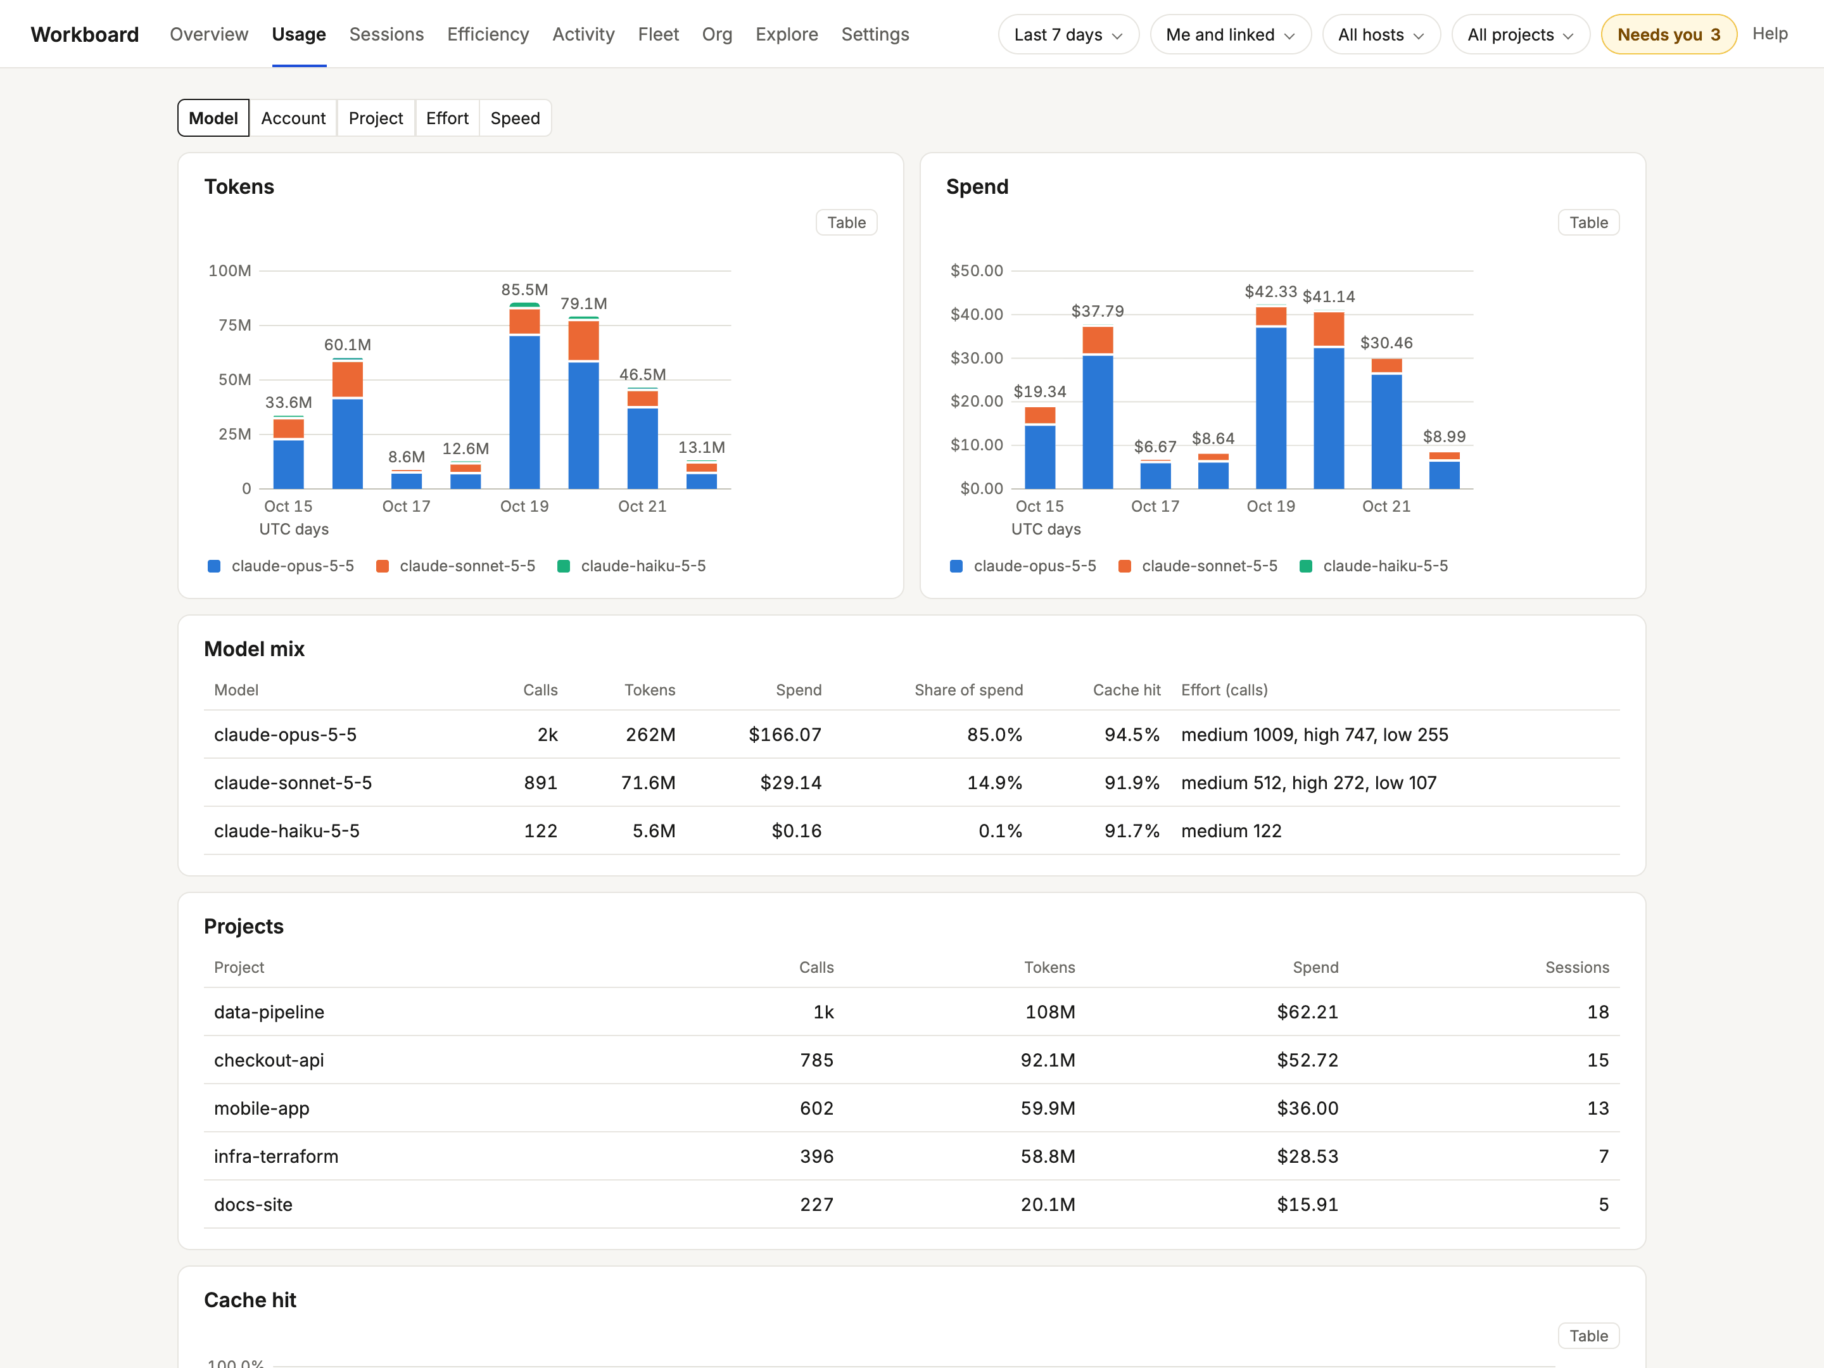Click the 60.1M bar in Tokens chart
The height and width of the screenshot is (1368, 1824).
[x=347, y=424]
